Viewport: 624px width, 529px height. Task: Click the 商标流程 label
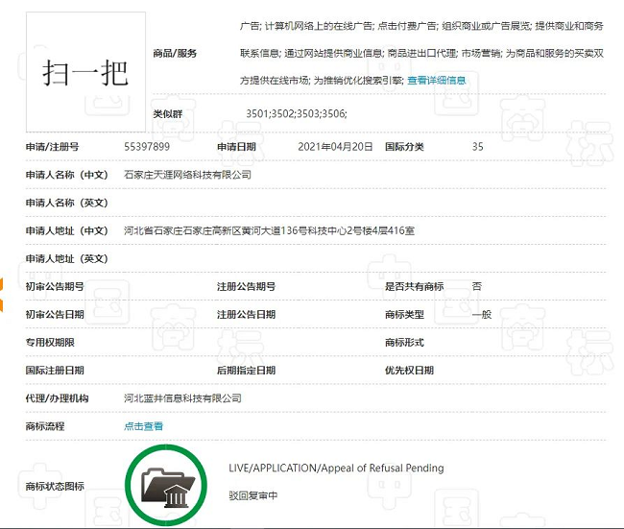click(45, 426)
